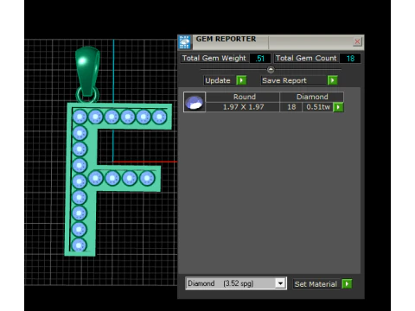The height and width of the screenshot is (311, 415).
Task: Click the Round shape cell
Action: pos(243,97)
